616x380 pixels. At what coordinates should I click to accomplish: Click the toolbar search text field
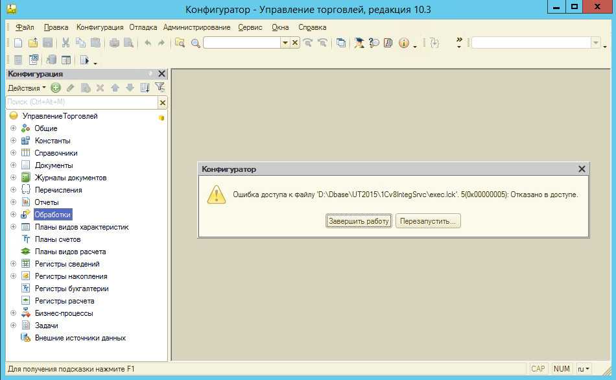pyautogui.click(x=242, y=43)
